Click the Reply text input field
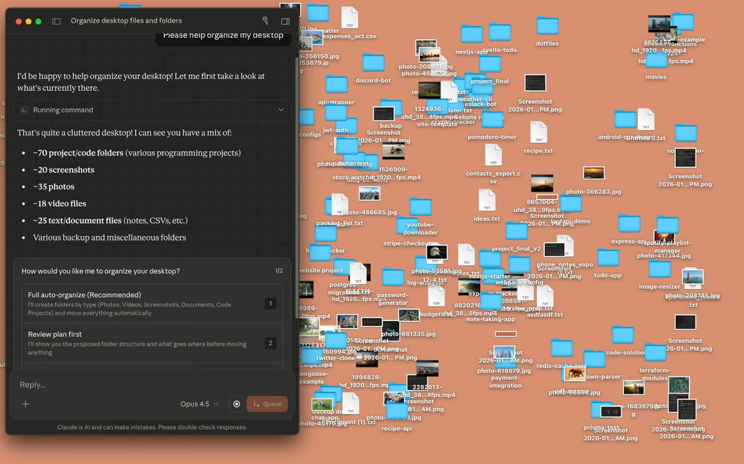The image size is (744, 464). click(x=145, y=384)
